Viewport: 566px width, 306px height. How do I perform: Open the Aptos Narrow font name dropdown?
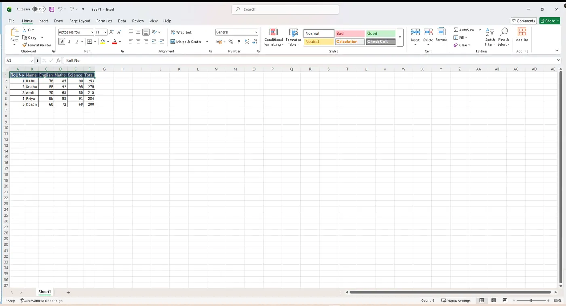click(x=92, y=32)
